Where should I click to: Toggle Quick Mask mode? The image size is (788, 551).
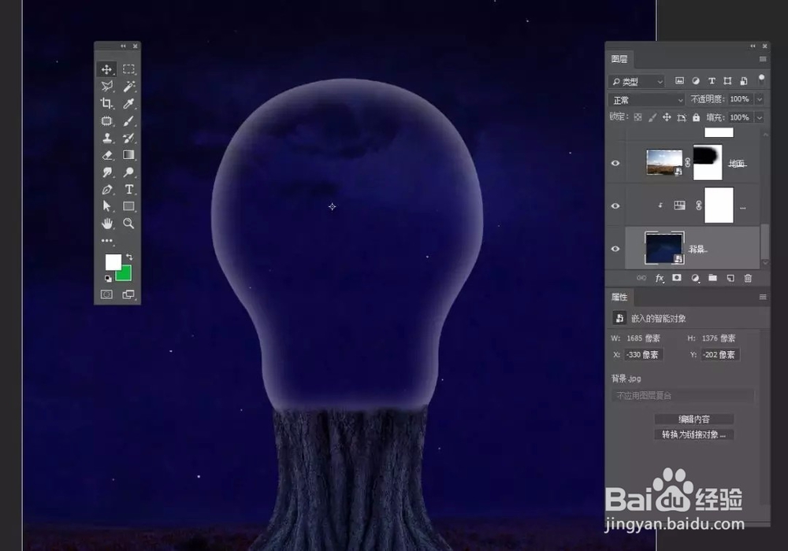(106, 294)
